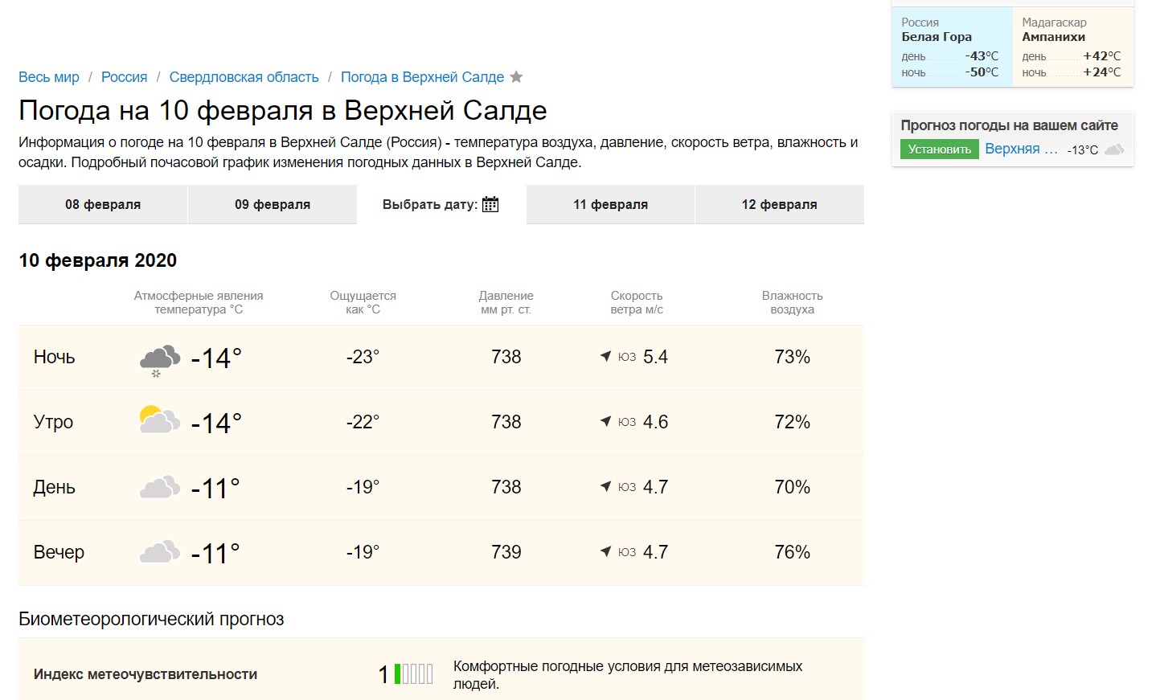Open the Выбрать дату selector

tap(430, 204)
